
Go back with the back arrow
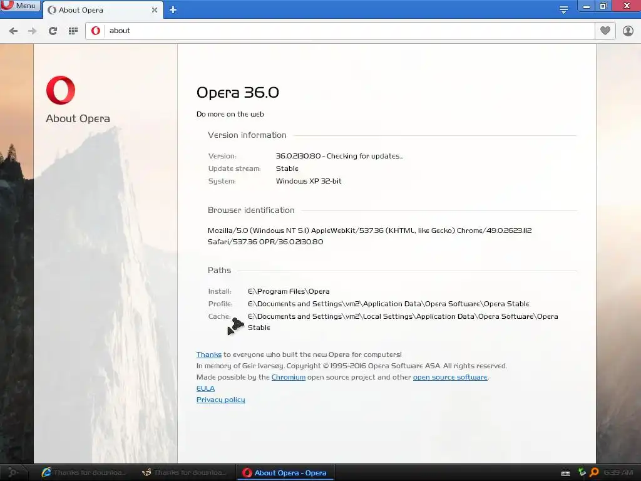pos(13,31)
